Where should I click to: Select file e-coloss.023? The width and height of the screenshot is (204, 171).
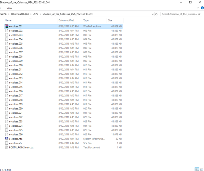pyautogui.click(x=16, y=122)
